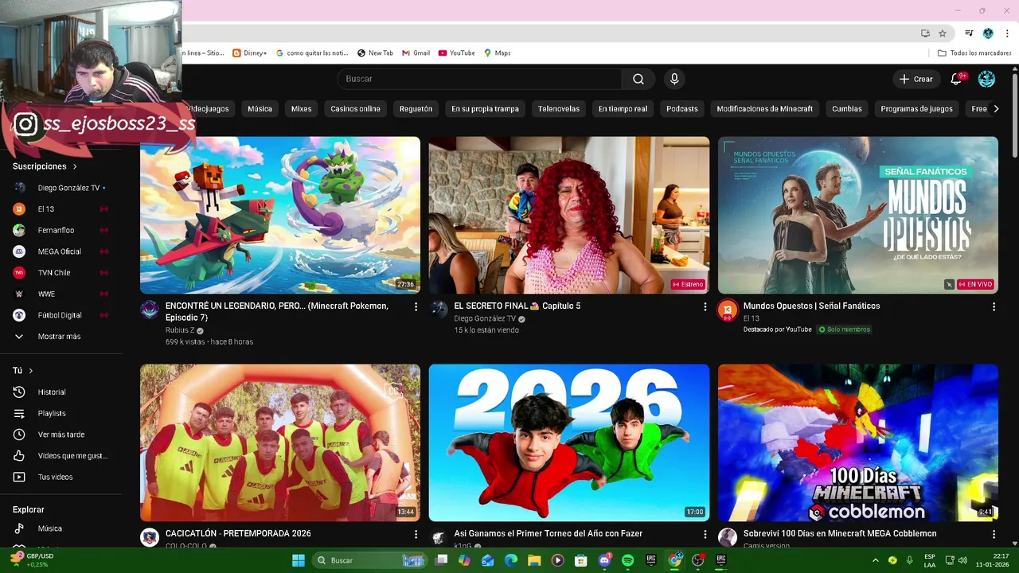Screen dimensions: 1019x573
Task: Open the Disney+ bookmark
Action: pyautogui.click(x=250, y=53)
